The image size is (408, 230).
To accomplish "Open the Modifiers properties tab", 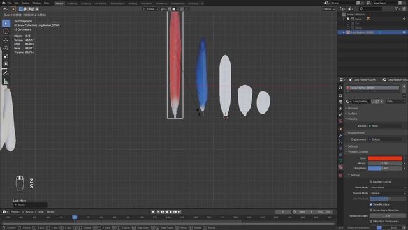I will pyautogui.click(x=340, y=135).
